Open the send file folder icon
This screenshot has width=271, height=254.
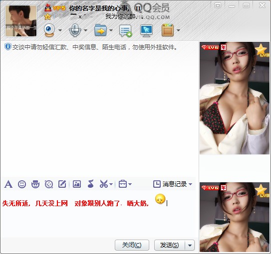pos(100,30)
